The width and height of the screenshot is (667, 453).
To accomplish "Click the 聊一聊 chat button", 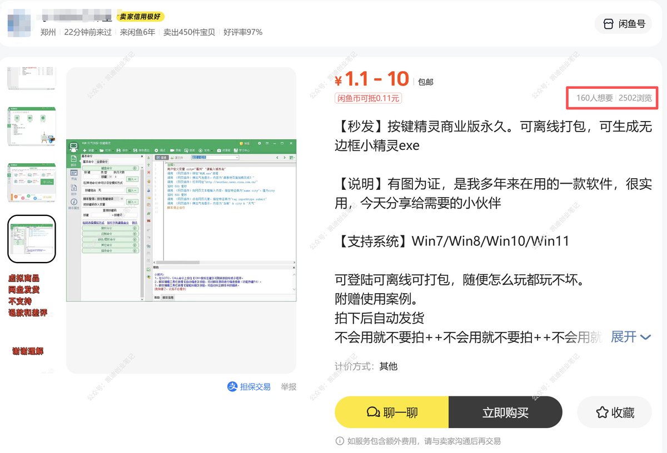I will 392,412.
